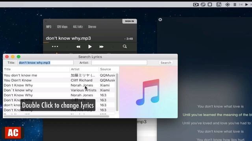Open the music note menu bar icon
This screenshot has height=141, width=252.
[x=219, y=4]
